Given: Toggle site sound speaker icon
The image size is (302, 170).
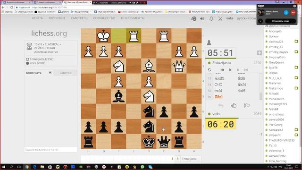Looking at the screenshot, I should click(202, 18).
